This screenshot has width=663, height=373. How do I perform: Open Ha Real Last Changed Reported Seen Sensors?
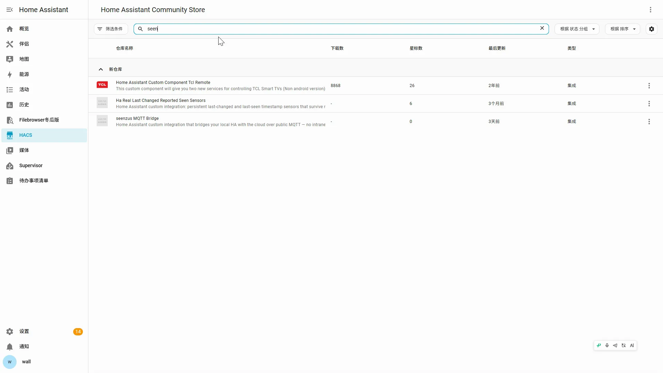click(x=161, y=101)
